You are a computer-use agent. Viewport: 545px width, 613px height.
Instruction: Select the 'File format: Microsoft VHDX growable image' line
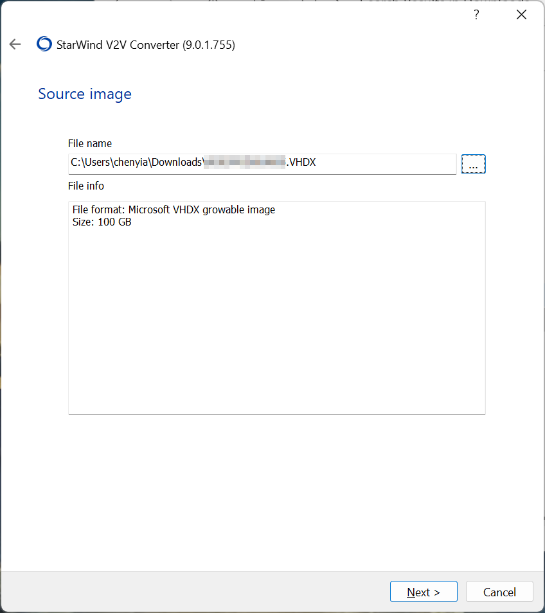tap(174, 210)
